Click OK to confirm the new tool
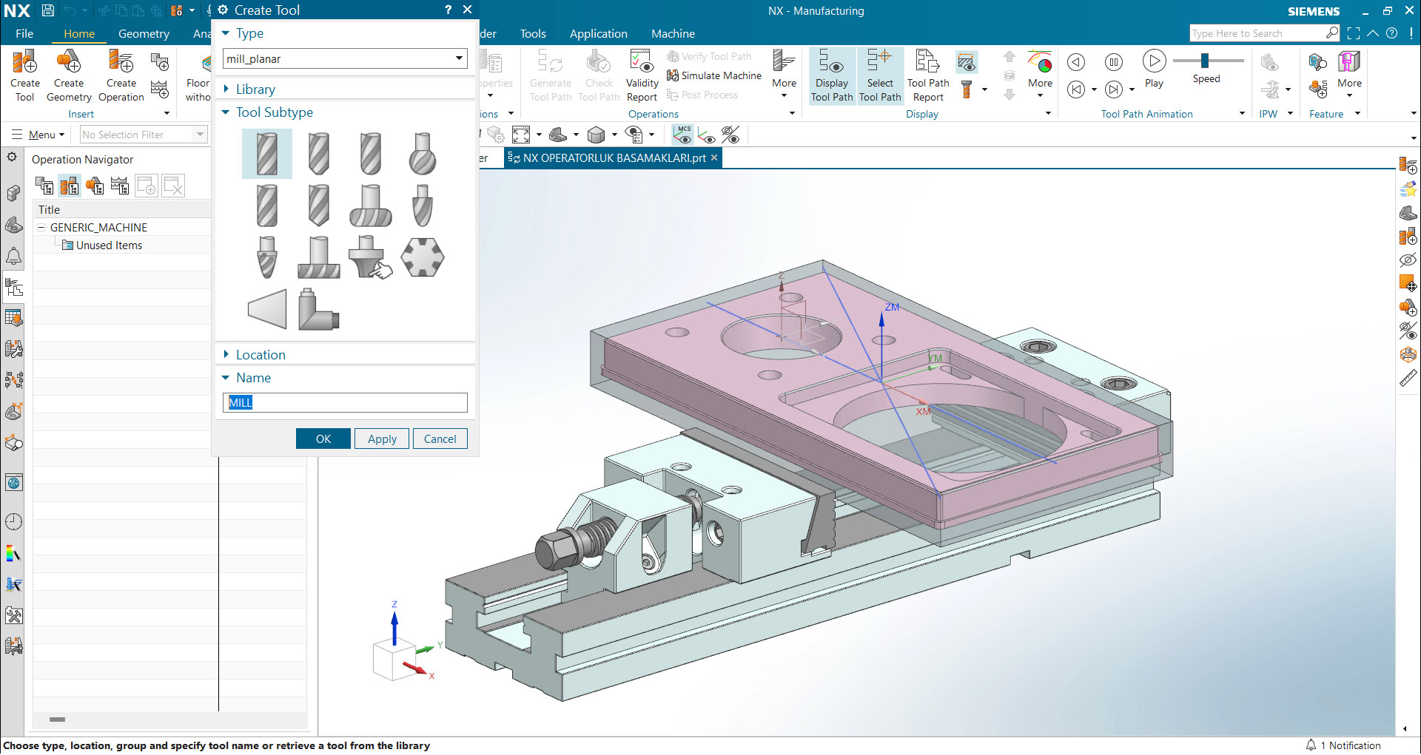 pyautogui.click(x=323, y=438)
